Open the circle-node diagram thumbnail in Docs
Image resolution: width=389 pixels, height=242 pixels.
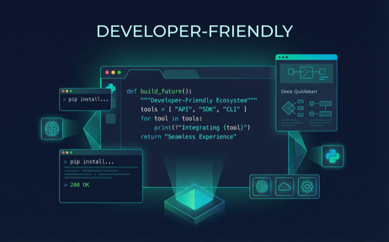[x=320, y=108]
